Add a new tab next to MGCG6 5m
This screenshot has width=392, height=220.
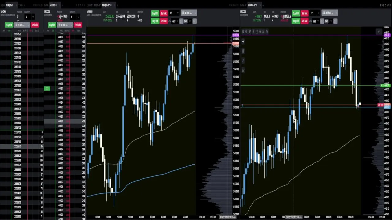click(263, 5)
